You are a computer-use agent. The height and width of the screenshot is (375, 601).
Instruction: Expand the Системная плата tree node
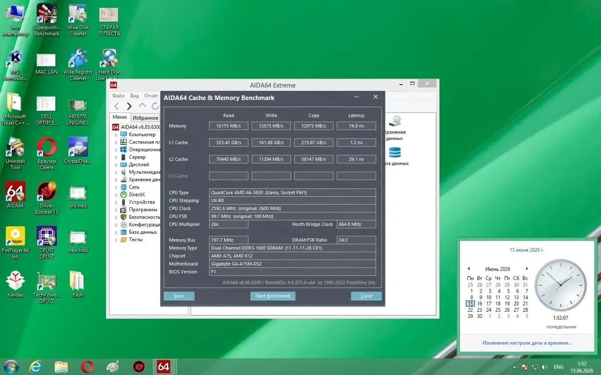pos(116,142)
